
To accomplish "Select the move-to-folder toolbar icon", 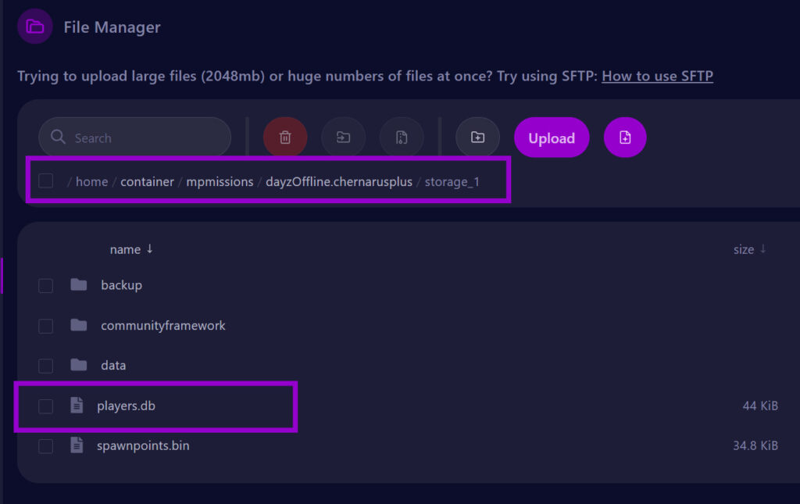I will 343,137.
